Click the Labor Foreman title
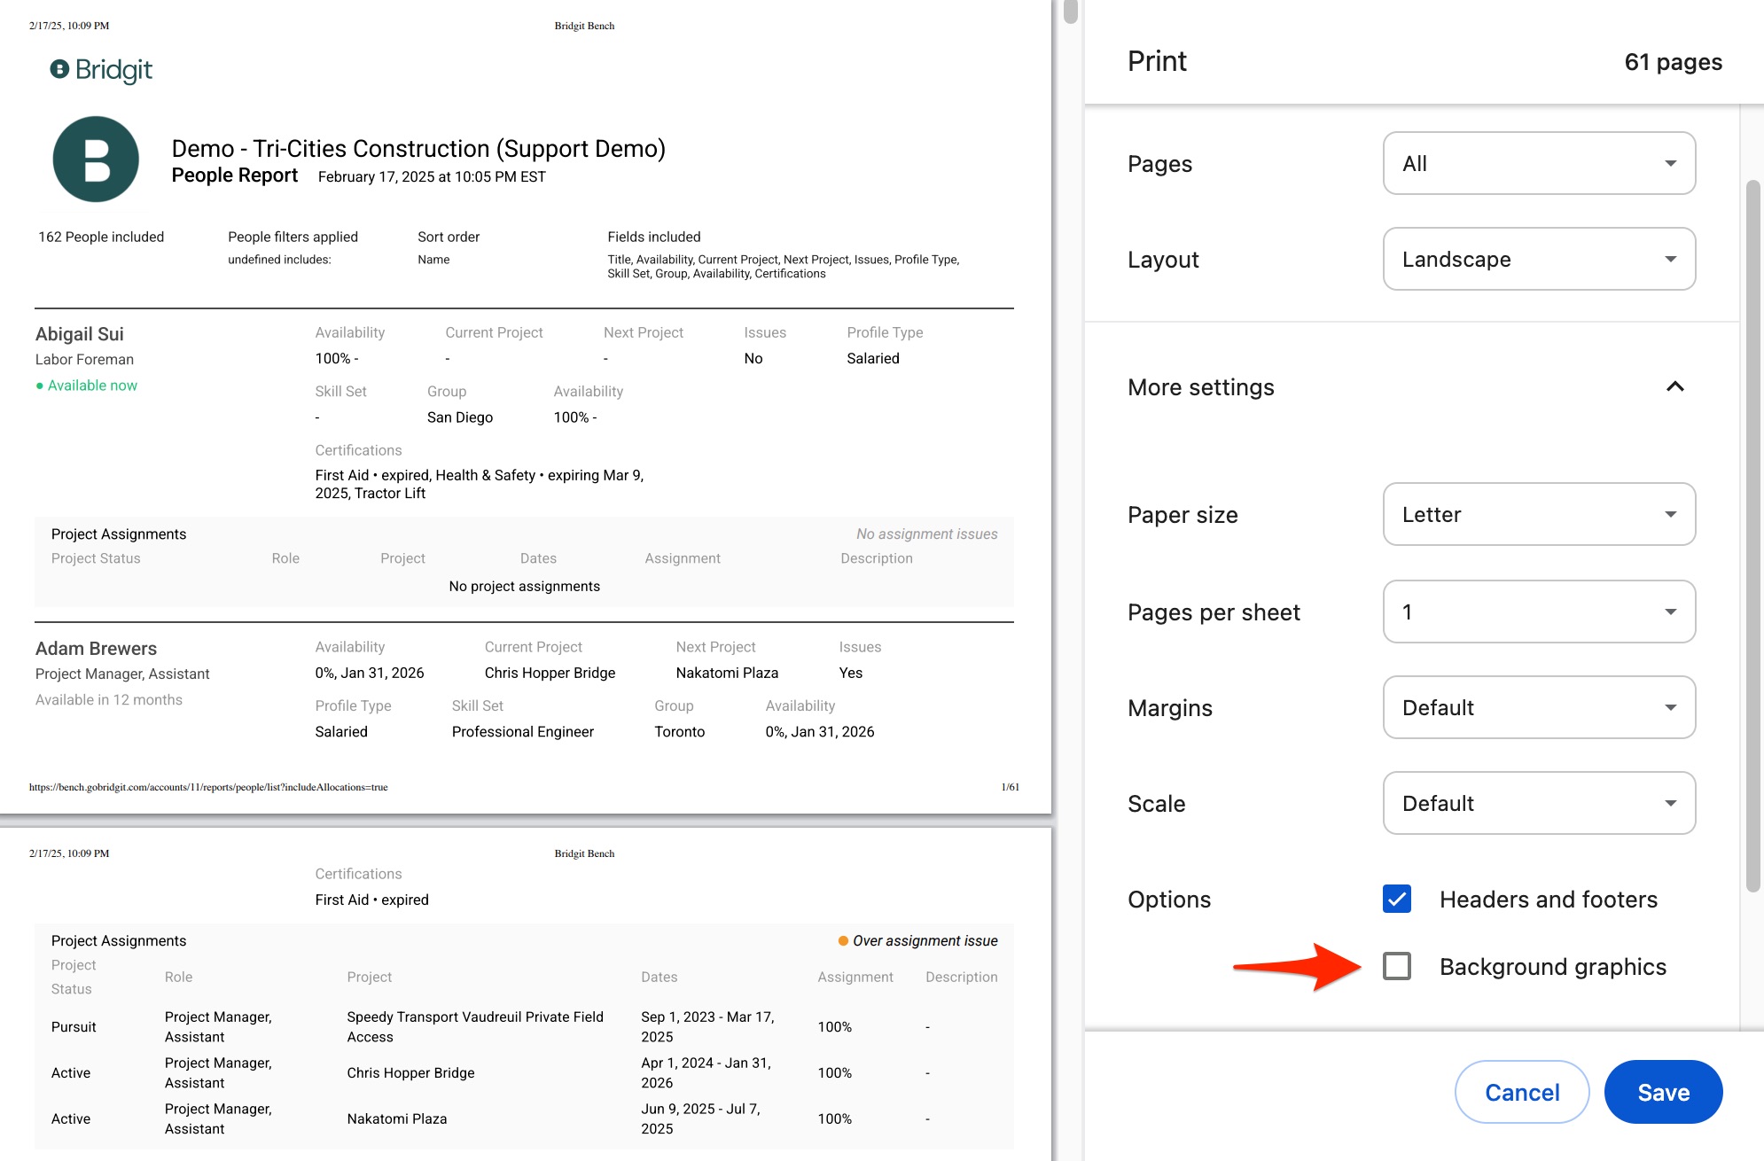 pos(84,360)
